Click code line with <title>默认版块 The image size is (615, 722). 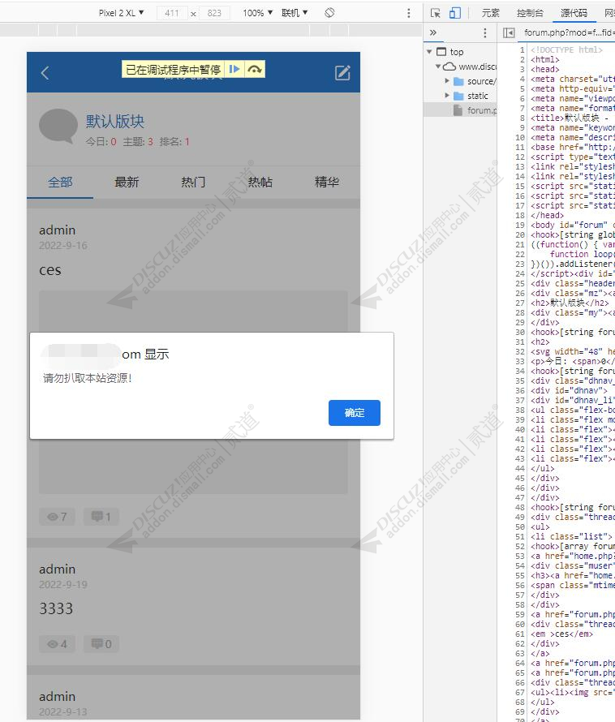[x=573, y=118]
